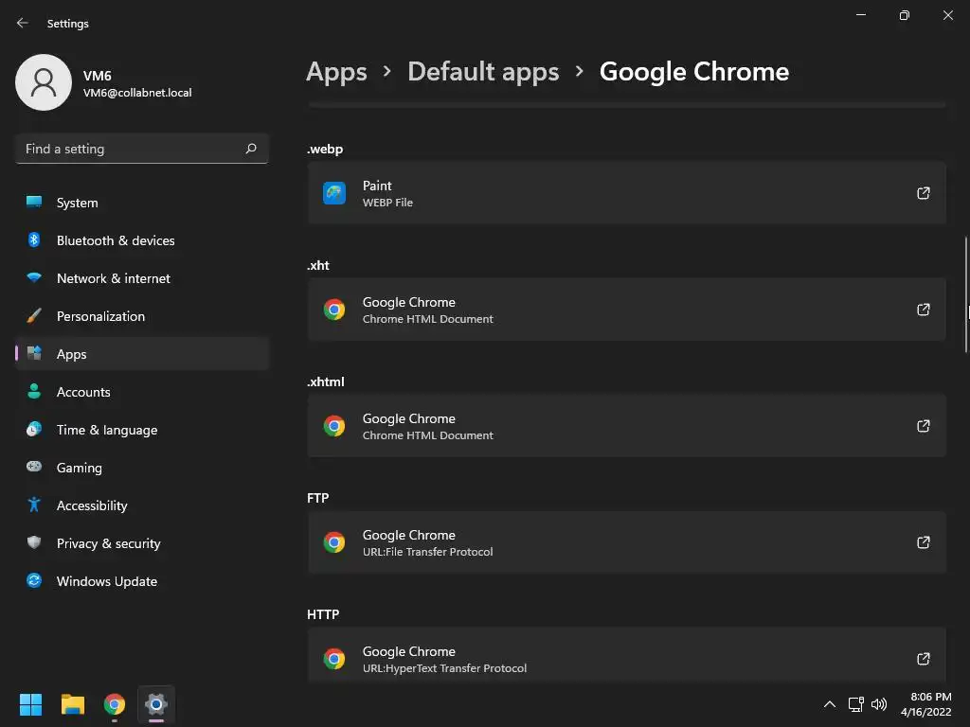Go back to Default apps breadcrumb
Screen dimensions: 970x727
pyautogui.click(x=483, y=72)
